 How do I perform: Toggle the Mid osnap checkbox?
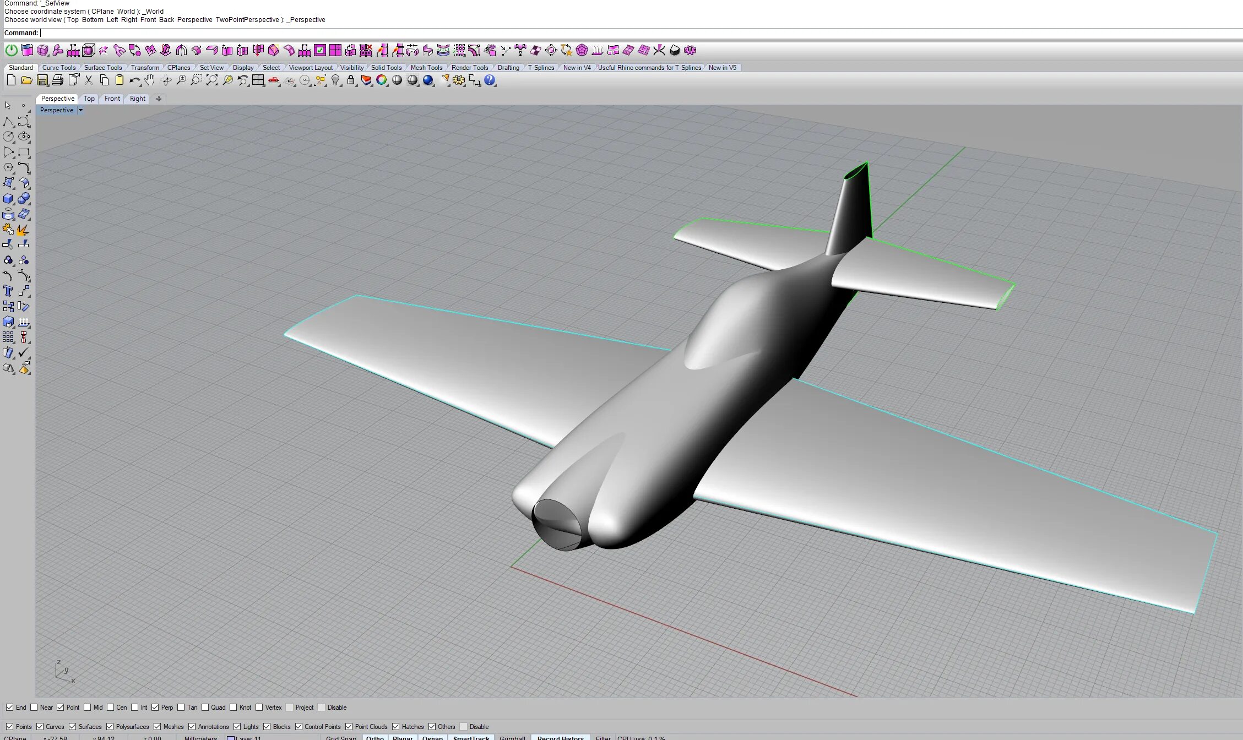click(88, 708)
